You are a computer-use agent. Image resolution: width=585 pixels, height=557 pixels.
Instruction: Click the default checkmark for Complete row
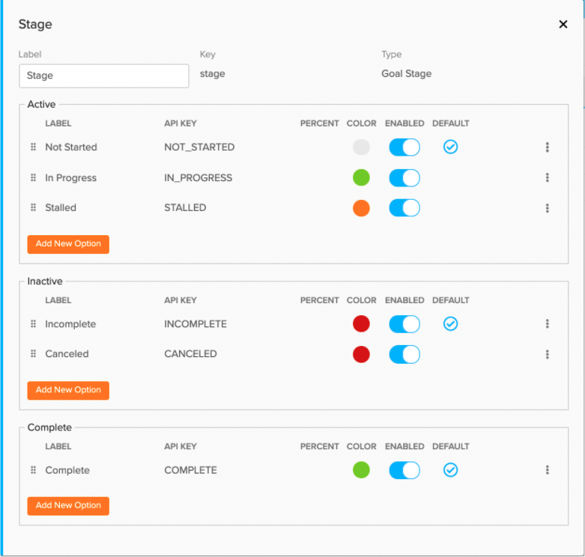pyautogui.click(x=450, y=469)
